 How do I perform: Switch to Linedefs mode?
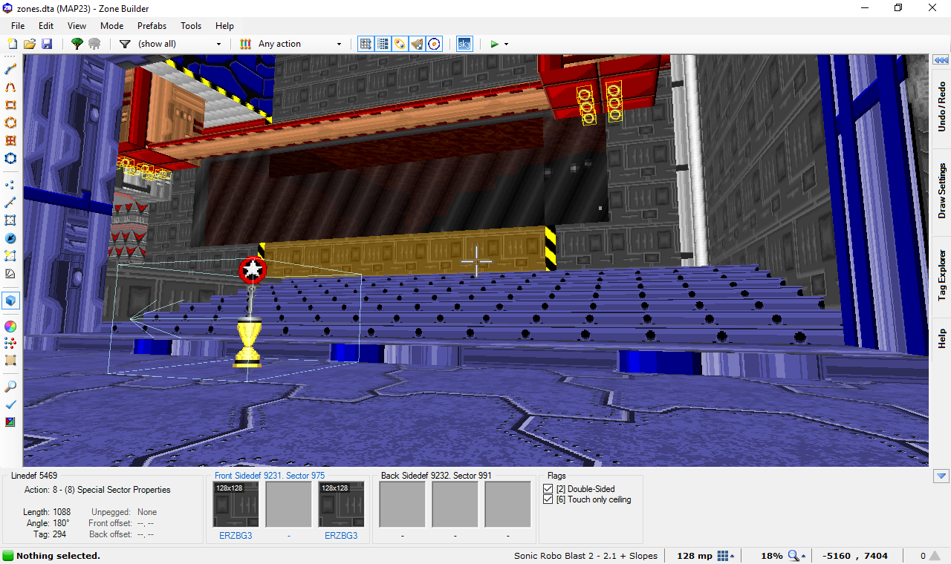(x=10, y=203)
